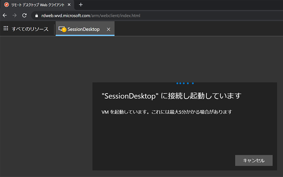This screenshot has width=283, height=177.
Task: Click the browser forward arrow
Action: coord(15,16)
